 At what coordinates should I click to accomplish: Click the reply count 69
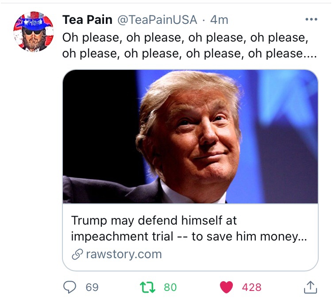coord(92,287)
